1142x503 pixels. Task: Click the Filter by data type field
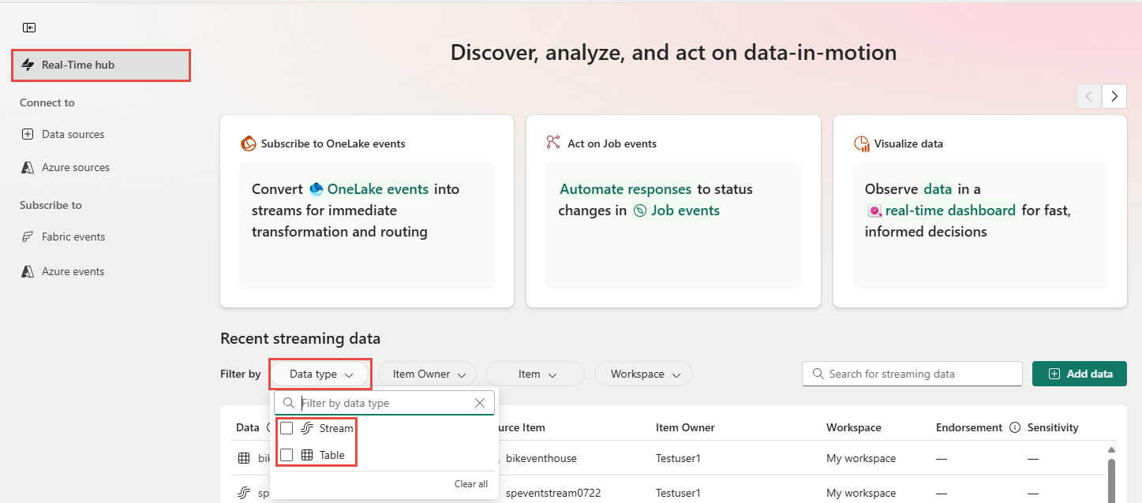coord(384,403)
